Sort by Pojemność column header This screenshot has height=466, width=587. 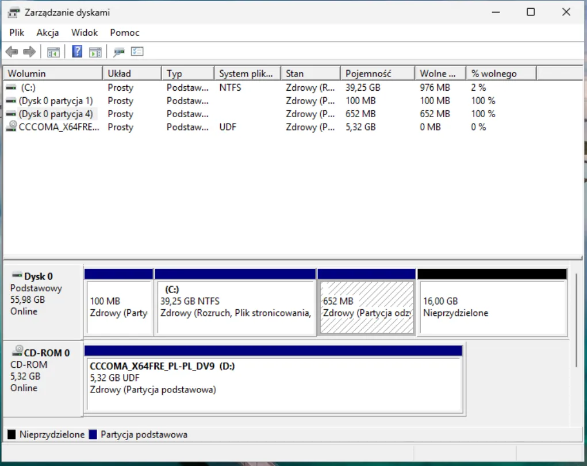tap(377, 74)
